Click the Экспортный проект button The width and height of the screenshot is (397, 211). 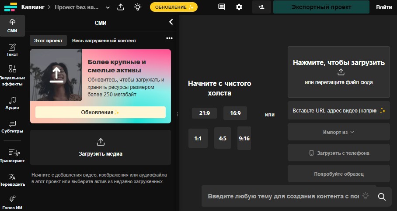pos(321,7)
